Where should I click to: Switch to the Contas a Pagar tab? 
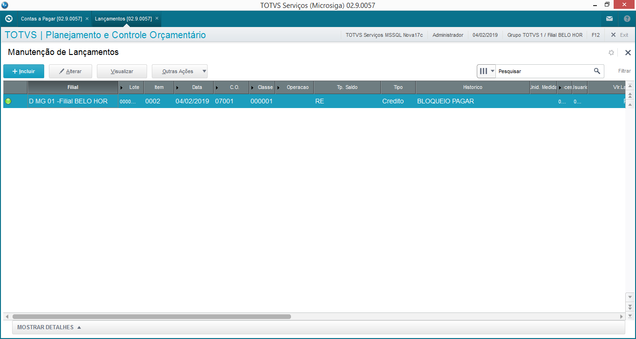coord(51,19)
